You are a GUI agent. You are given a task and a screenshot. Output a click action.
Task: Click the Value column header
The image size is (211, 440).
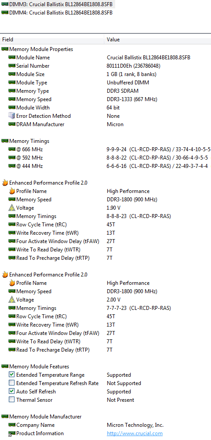[158, 40]
